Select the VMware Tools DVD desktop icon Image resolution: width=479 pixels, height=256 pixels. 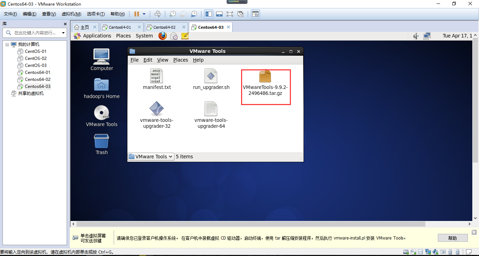tap(102, 116)
